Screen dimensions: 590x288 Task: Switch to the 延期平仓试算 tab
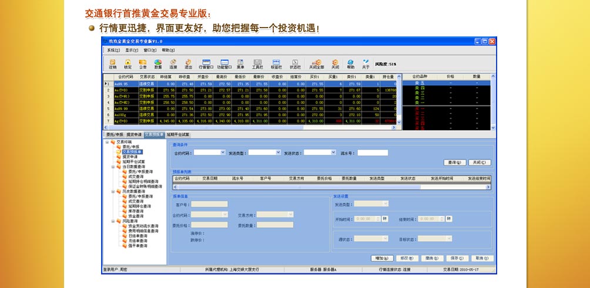[x=178, y=134]
